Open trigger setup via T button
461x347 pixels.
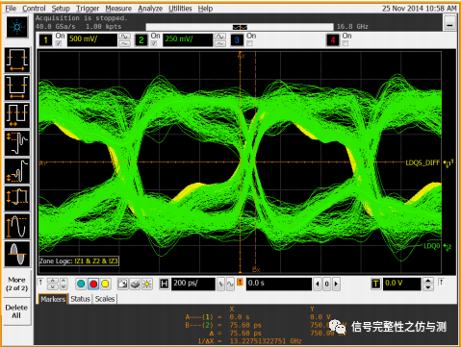tap(375, 284)
